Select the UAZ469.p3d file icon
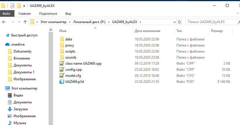Viewport: 240px width, 125px height. [x=62, y=81]
